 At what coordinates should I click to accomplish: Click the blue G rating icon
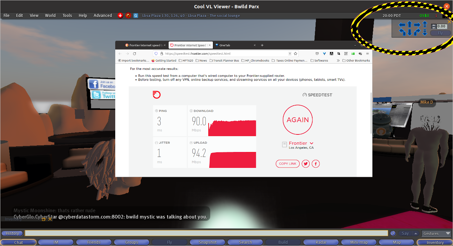tap(136, 16)
